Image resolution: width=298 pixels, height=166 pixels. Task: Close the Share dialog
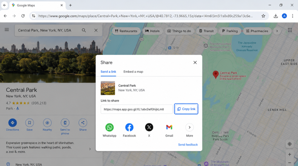195,62
